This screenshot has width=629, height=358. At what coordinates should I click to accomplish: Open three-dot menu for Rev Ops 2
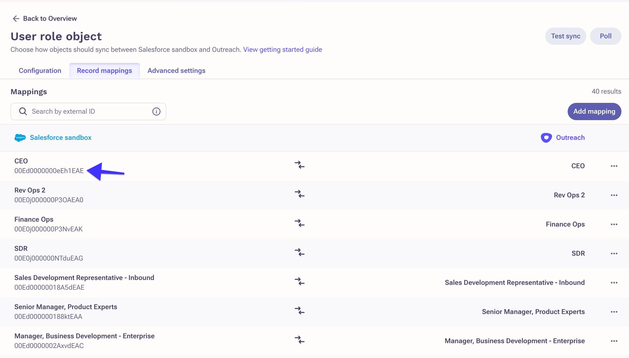pos(614,195)
